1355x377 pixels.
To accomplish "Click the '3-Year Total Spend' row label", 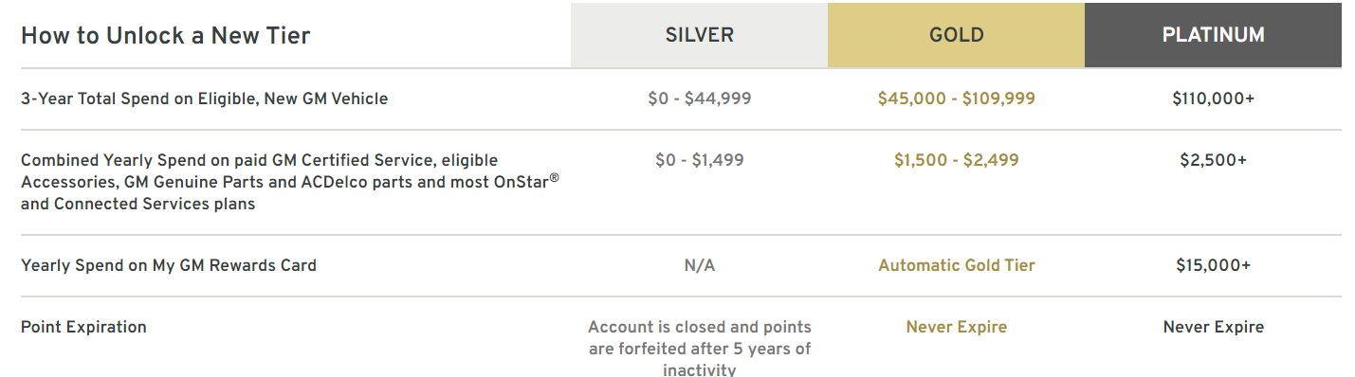I will [x=204, y=99].
